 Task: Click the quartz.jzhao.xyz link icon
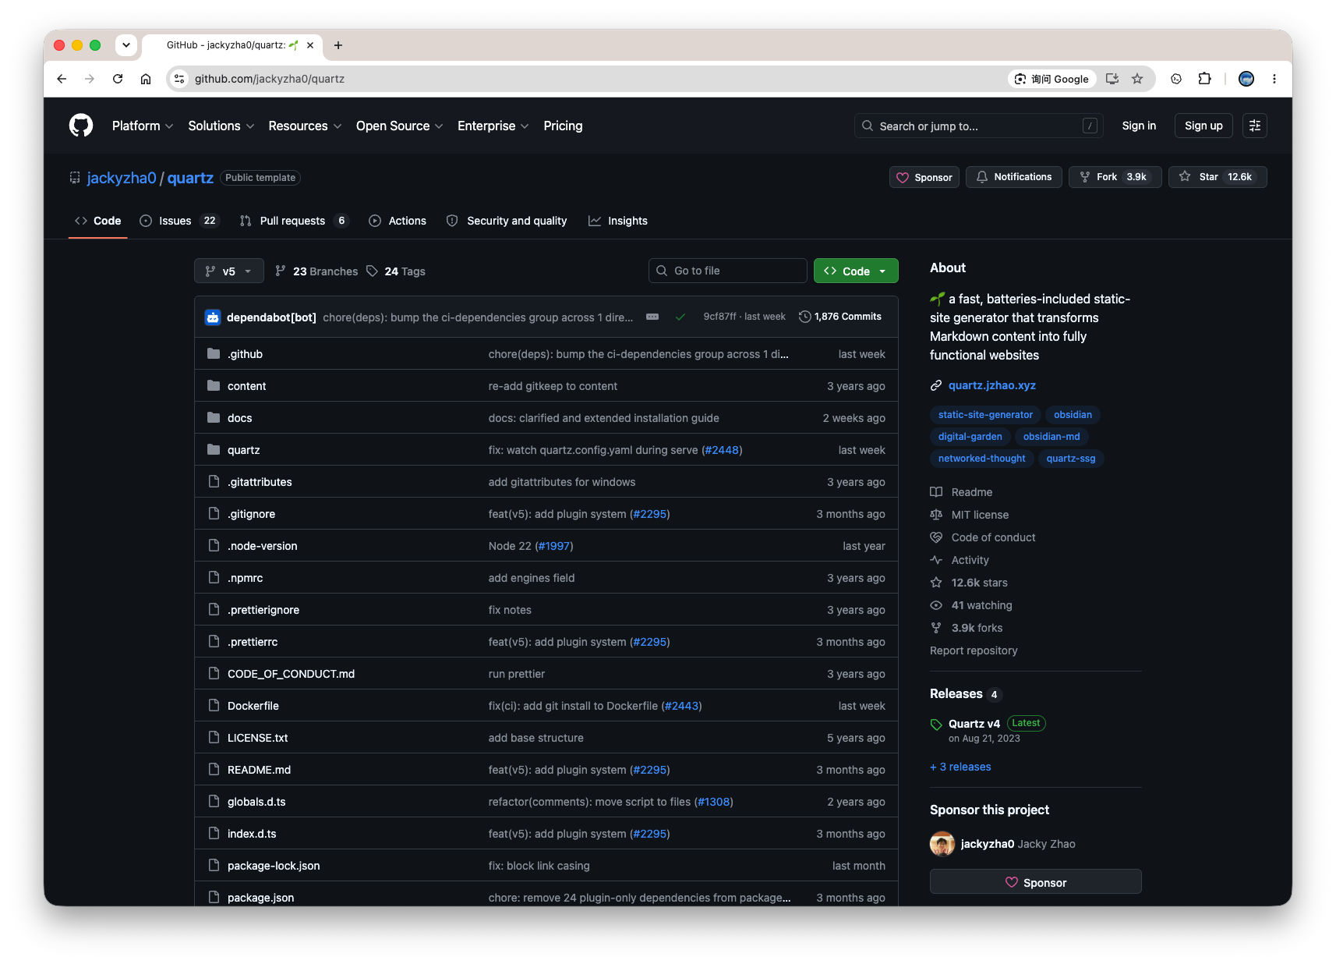(x=936, y=385)
